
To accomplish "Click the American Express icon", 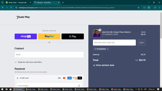I will click(69, 78).
